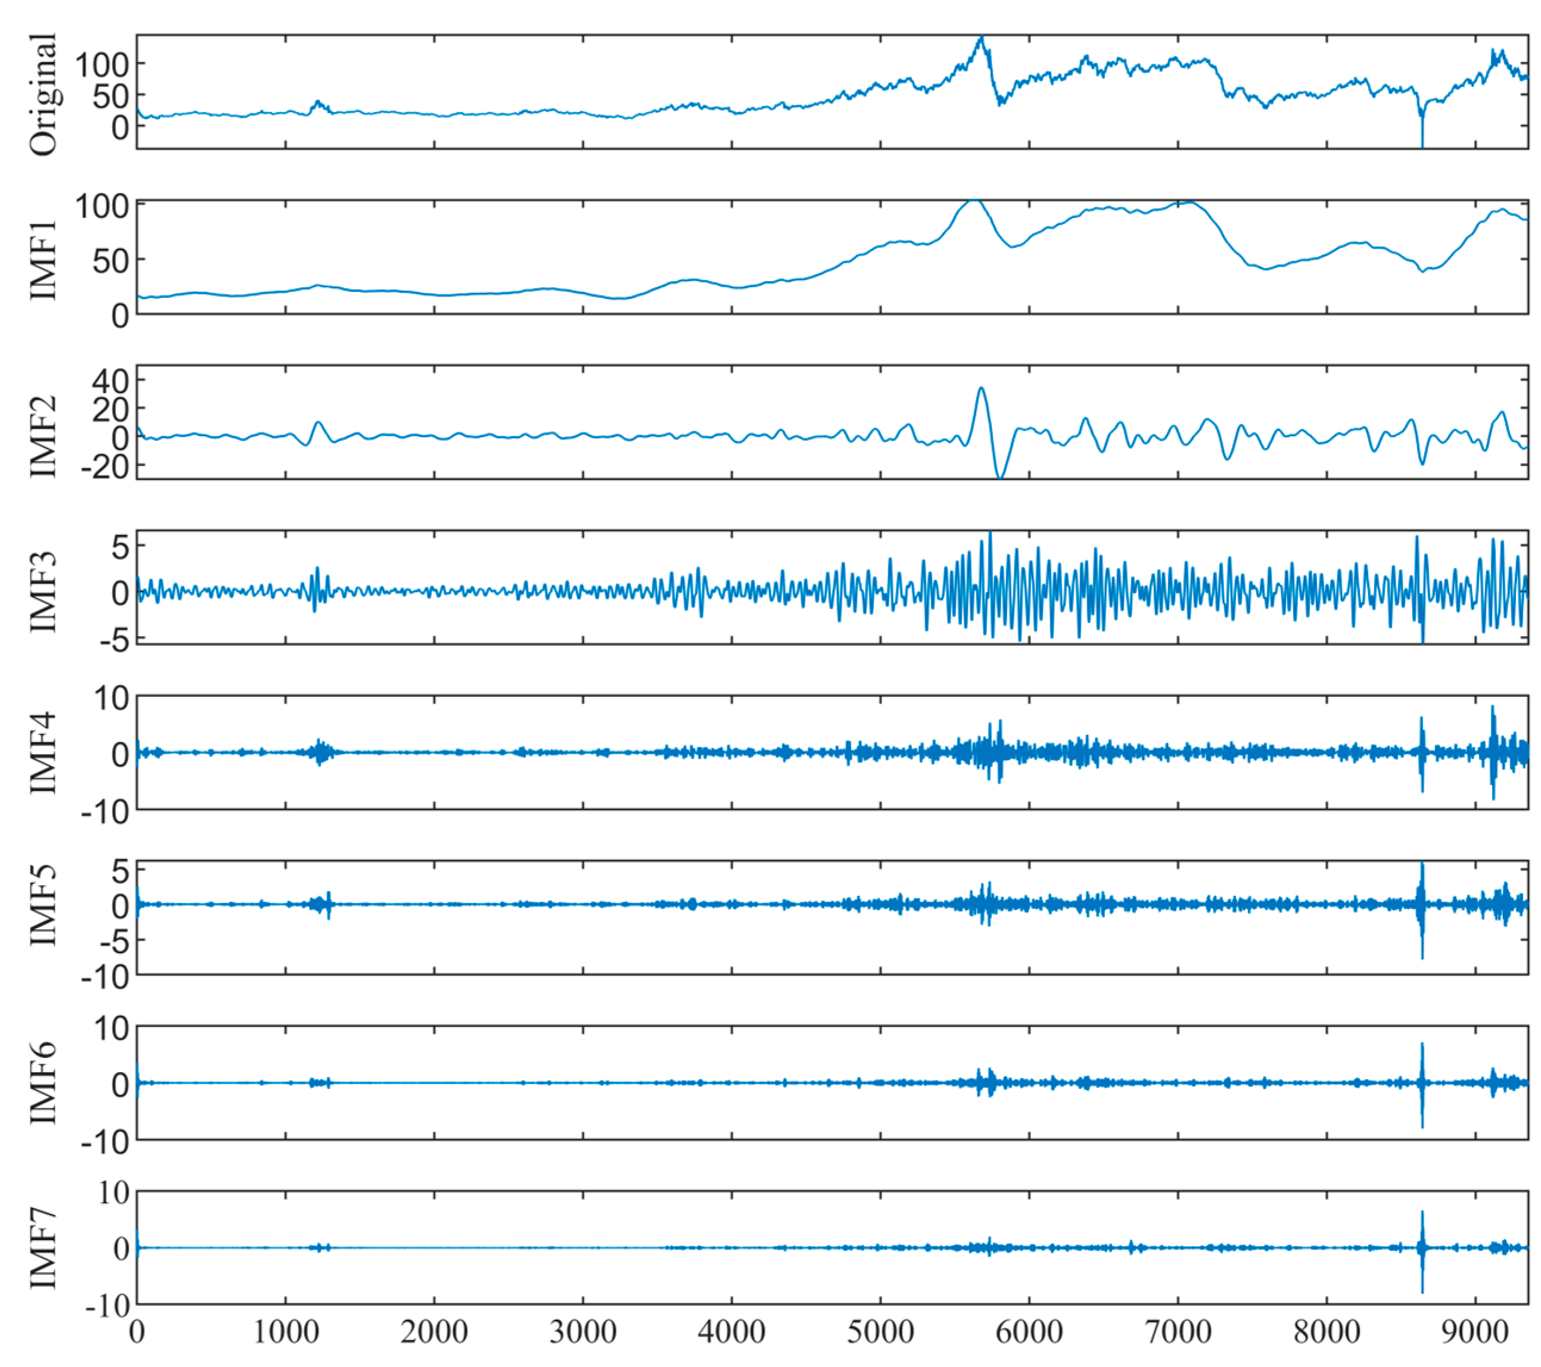1541x1367 pixels.
Task: Click the 0 tick label on x-axis
Action: pyautogui.click(x=136, y=1332)
